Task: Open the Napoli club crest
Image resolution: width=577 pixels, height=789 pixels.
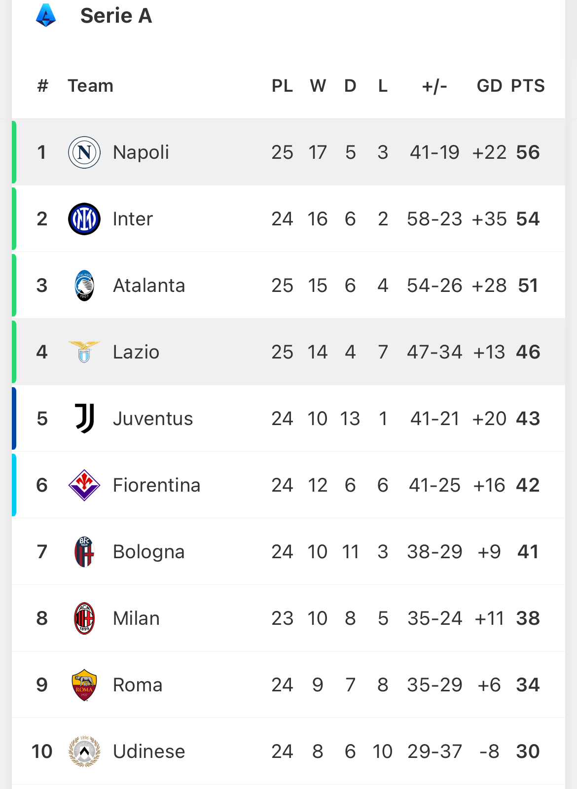Action: pyautogui.click(x=84, y=152)
